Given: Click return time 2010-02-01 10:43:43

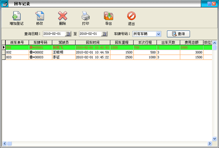Looking at the screenshot, I should [93, 47].
